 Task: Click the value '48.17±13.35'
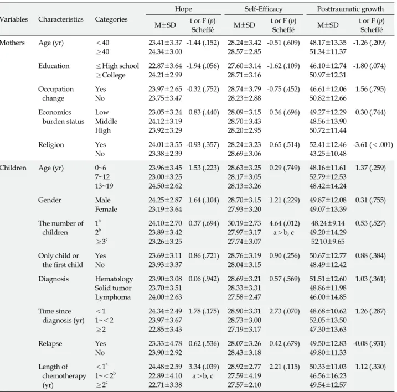pos(328,43)
